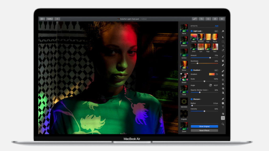Choose the Vega light leak preset
The image size is (269, 151).
click(208, 47)
